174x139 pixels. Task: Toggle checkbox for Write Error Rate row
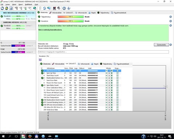click(117, 110)
